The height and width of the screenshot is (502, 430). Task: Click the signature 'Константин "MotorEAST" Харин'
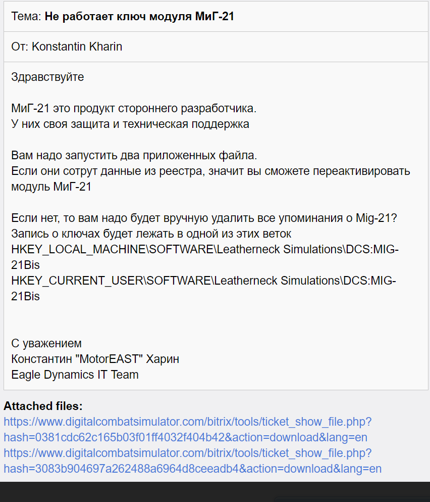coord(95,359)
